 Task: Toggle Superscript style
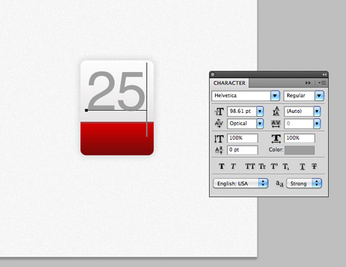[274, 166]
